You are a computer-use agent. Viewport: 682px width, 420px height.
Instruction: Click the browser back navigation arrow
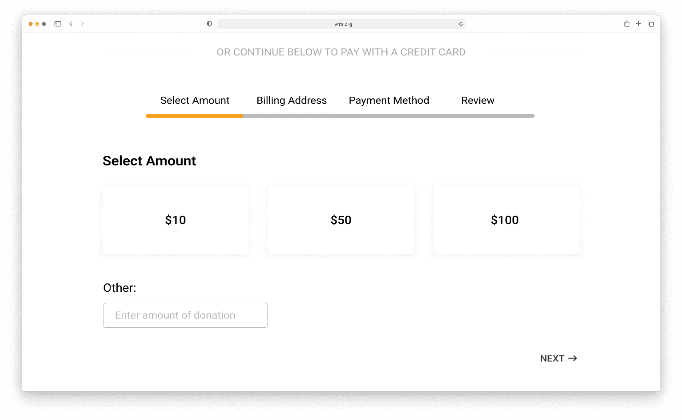71,23
